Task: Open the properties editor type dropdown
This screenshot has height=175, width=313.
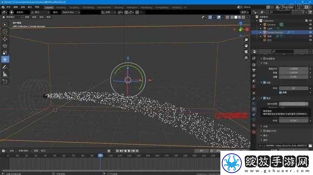Action: coord(256,52)
